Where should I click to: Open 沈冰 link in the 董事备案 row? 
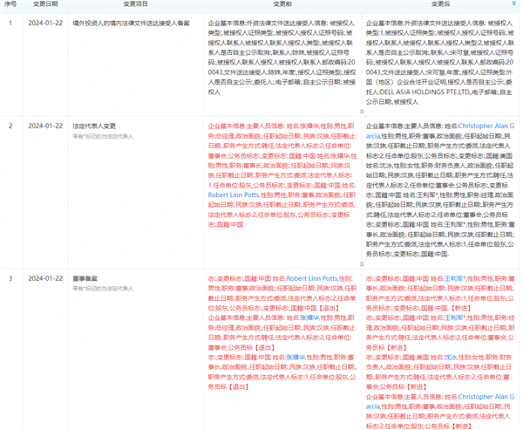click(x=435, y=358)
